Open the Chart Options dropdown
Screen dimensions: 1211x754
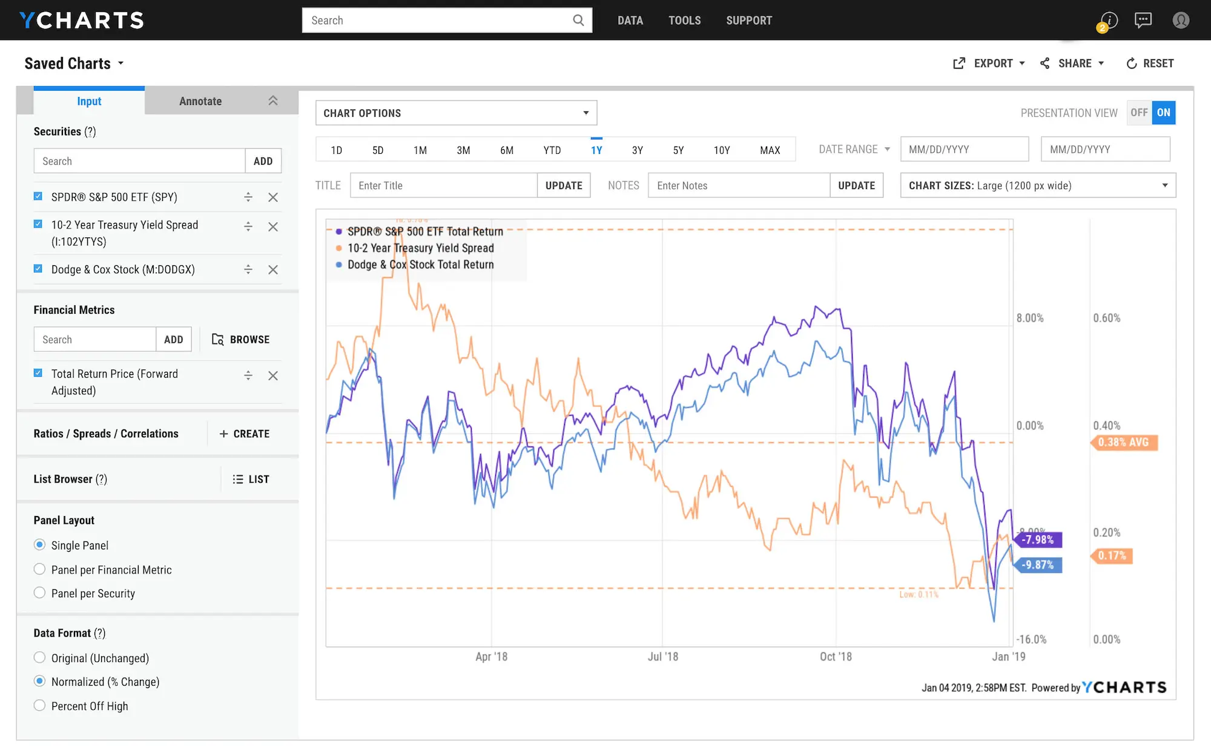tap(456, 113)
